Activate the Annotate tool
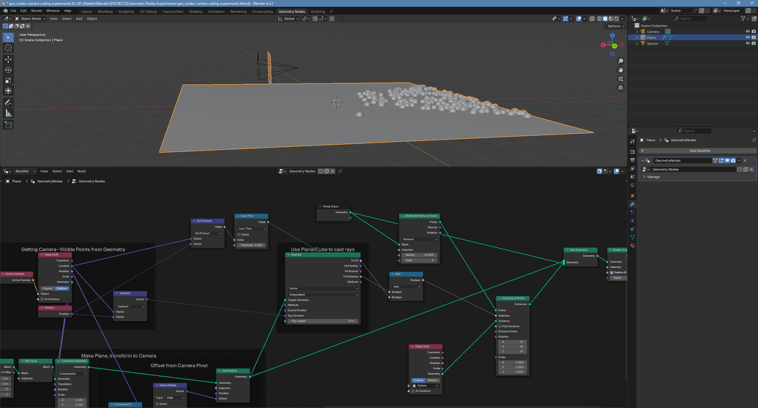The width and height of the screenshot is (758, 408). pos(8,102)
